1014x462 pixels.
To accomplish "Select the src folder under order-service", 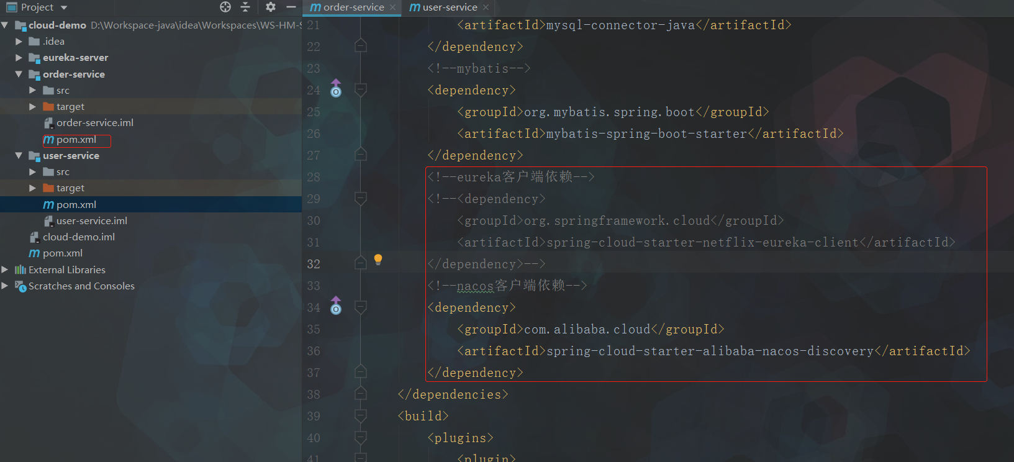I will (63, 91).
